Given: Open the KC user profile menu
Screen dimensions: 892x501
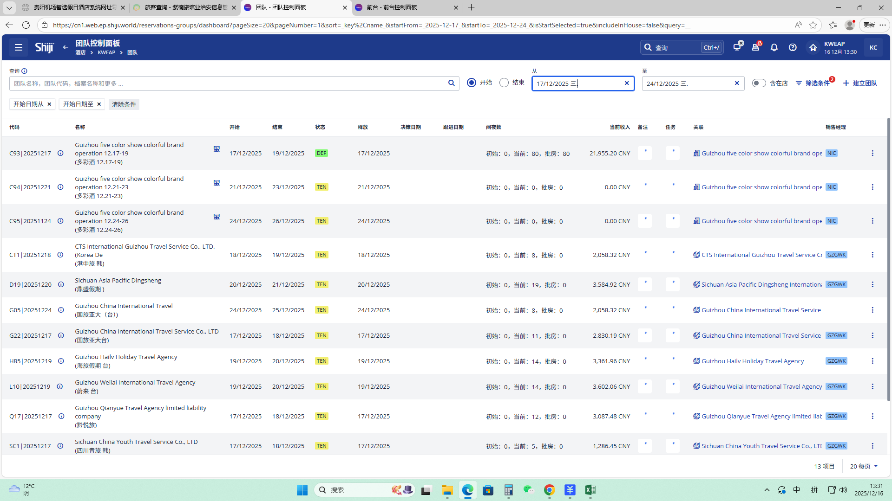Looking at the screenshot, I should (x=873, y=47).
